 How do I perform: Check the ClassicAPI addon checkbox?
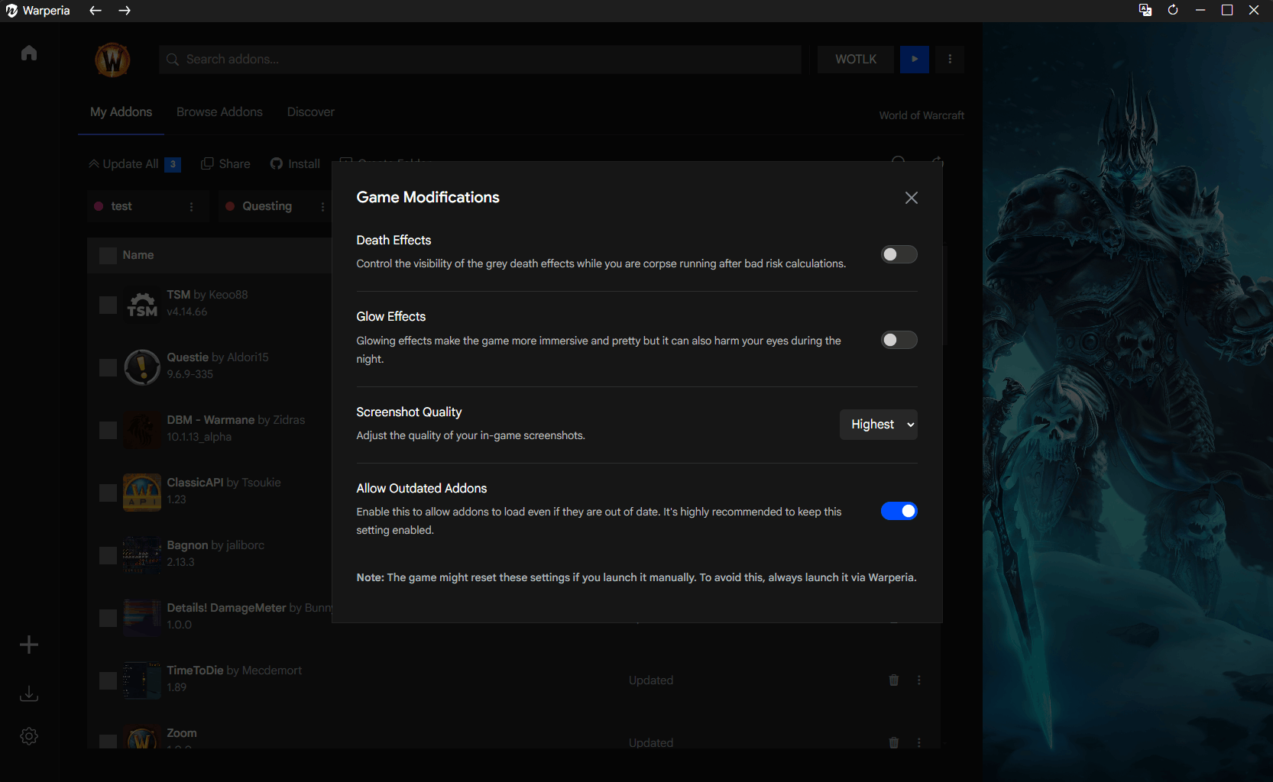(x=108, y=493)
